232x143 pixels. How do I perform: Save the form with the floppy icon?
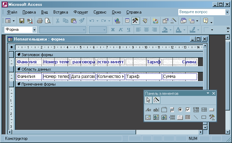click(x=22, y=21)
